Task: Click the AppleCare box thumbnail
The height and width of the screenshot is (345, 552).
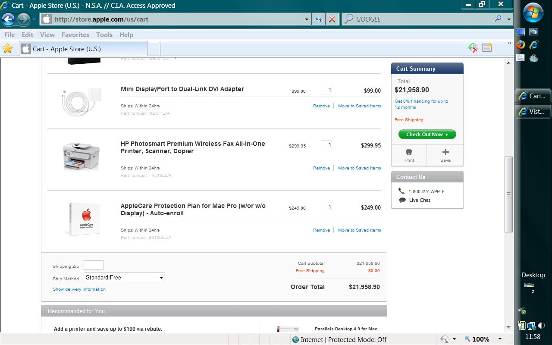Action: click(x=85, y=219)
